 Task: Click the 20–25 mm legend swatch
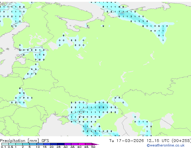point(54,144)
